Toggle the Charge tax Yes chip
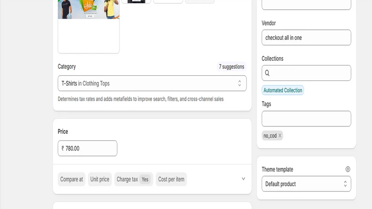Viewport: 372px width, 209px height. [133, 179]
